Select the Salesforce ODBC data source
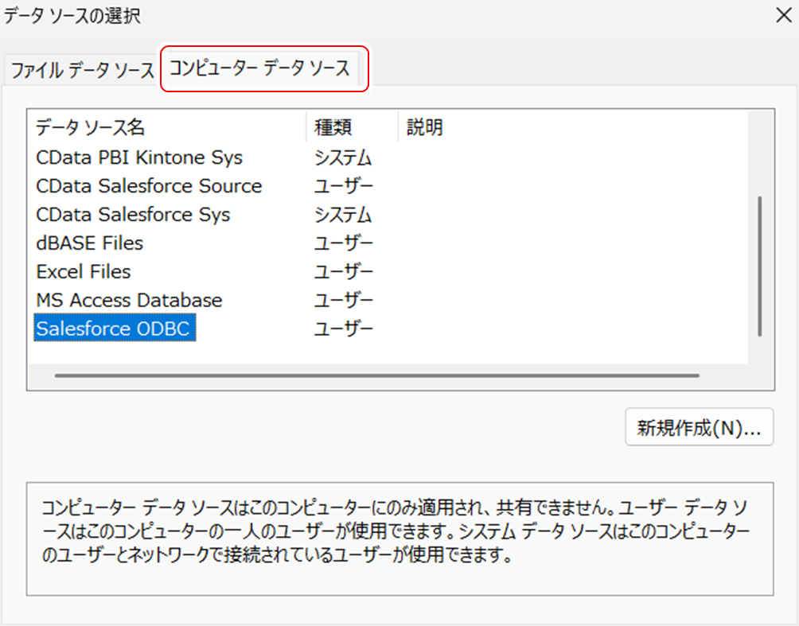The height and width of the screenshot is (626, 799). tap(114, 328)
